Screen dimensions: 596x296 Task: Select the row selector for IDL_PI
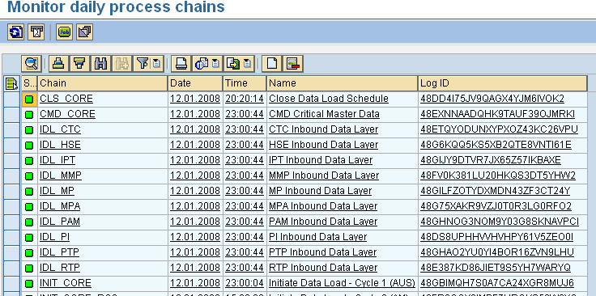(12, 237)
